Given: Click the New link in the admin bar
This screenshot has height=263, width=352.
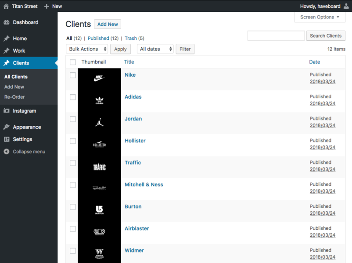Looking at the screenshot, I should pos(57,6).
